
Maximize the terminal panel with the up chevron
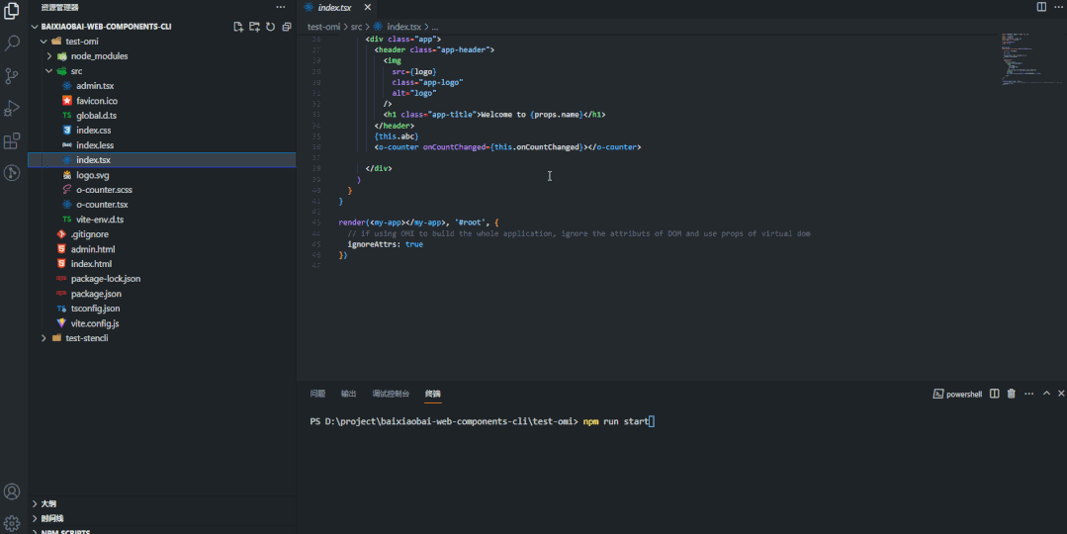pyautogui.click(x=1046, y=394)
